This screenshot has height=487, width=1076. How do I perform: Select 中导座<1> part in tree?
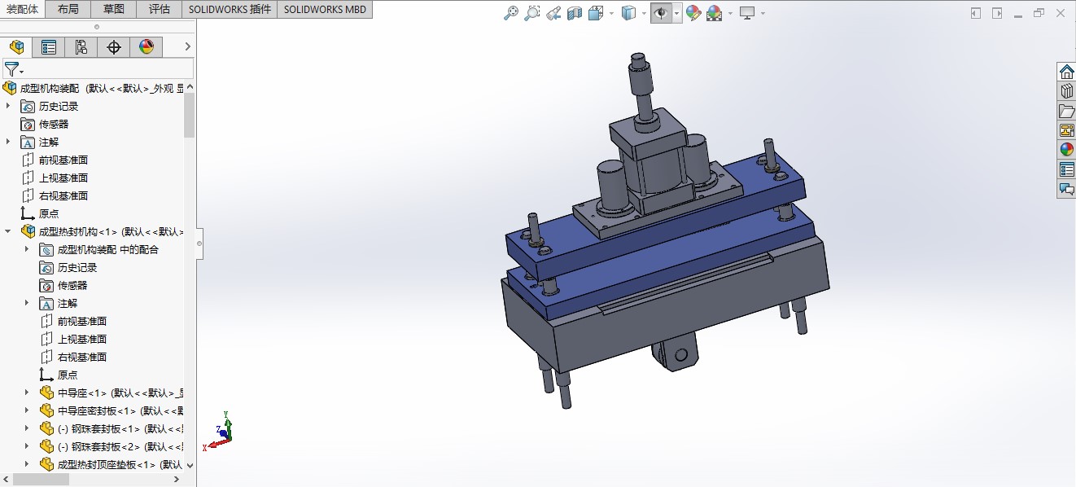pyautogui.click(x=111, y=393)
